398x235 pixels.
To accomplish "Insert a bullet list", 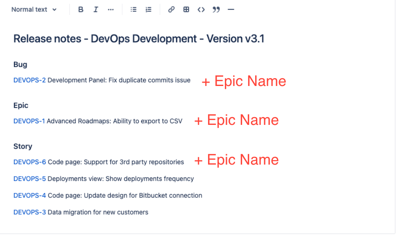I will [x=133, y=10].
